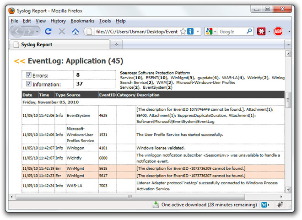Screen dimensions: 302x220
Task: Select the Syslog Report tab
Action: click(x=59, y=44)
